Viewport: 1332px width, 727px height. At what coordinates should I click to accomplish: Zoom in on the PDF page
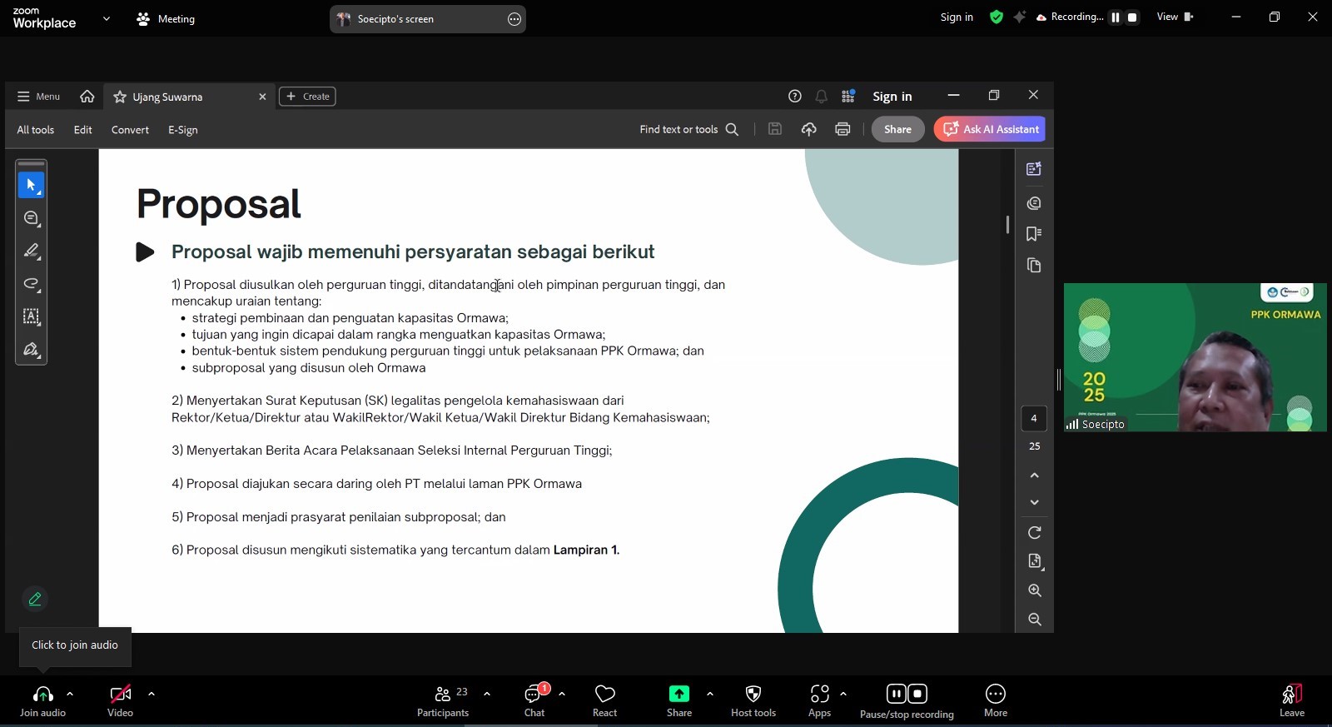click(1034, 590)
